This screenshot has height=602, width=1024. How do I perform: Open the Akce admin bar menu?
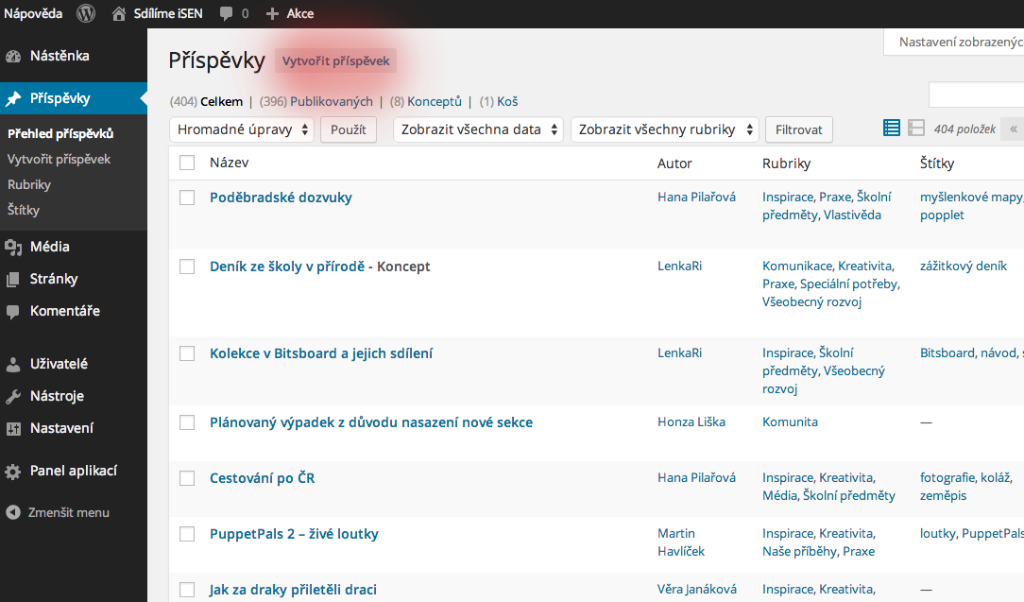[x=300, y=14]
